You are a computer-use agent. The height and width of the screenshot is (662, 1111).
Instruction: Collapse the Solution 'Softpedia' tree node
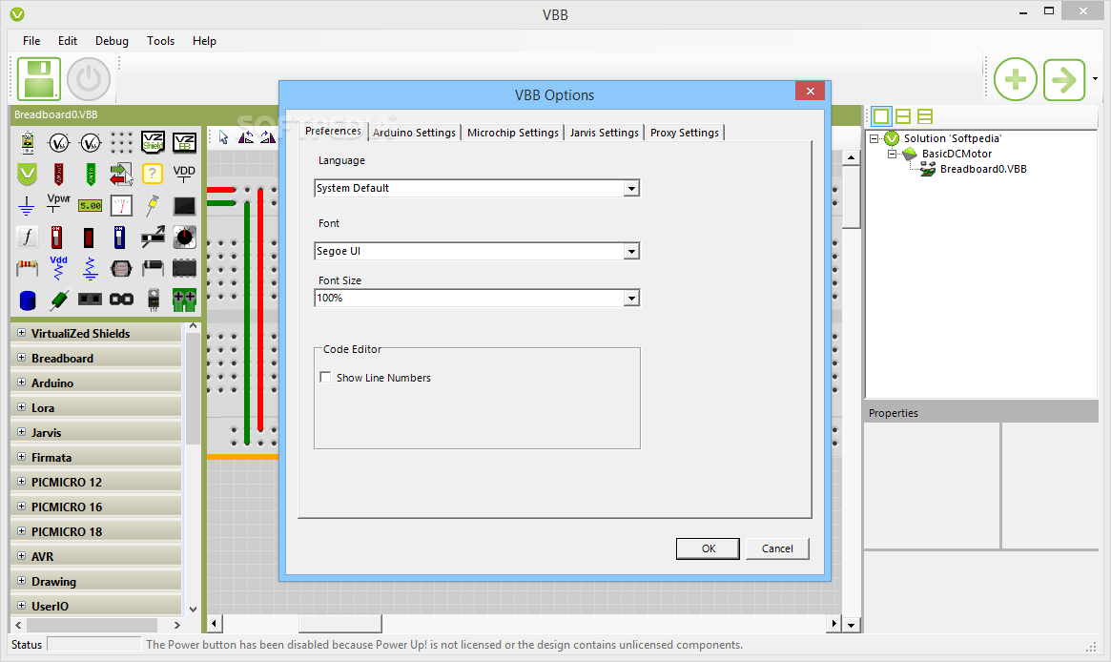point(874,138)
